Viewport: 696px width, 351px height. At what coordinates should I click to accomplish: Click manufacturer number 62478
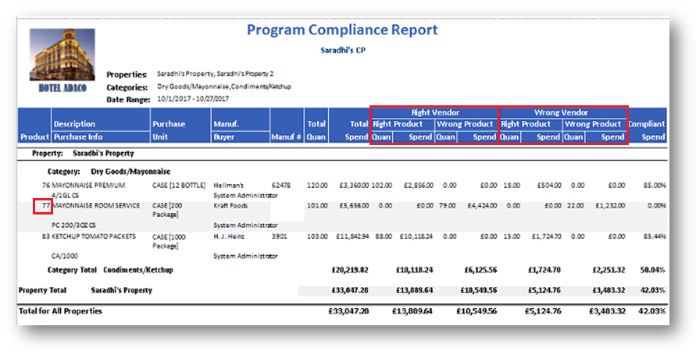tap(281, 186)
